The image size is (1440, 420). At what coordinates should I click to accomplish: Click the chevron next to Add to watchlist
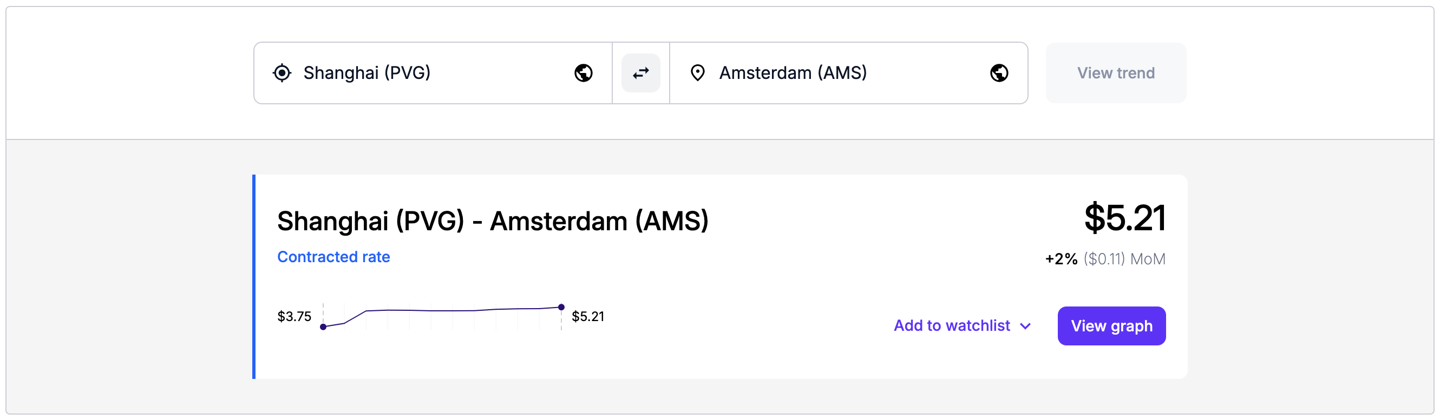(x=1025, y=326)
